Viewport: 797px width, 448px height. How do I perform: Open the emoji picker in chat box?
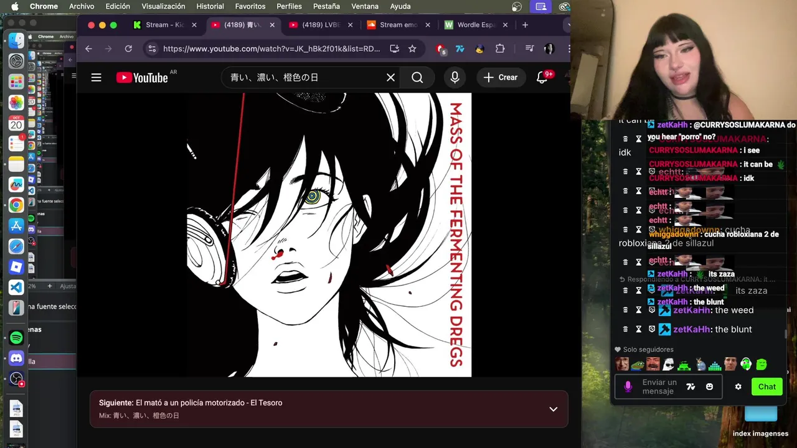pyautogui.click(x=709, y=386)
